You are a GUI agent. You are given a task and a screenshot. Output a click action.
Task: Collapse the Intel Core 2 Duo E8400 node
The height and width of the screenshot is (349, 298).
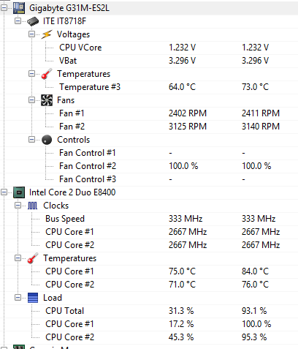coord(4,192)
